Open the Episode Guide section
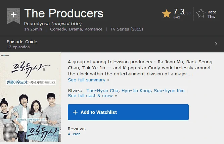Viewport: 224px width, 144px height. [22, 42]
